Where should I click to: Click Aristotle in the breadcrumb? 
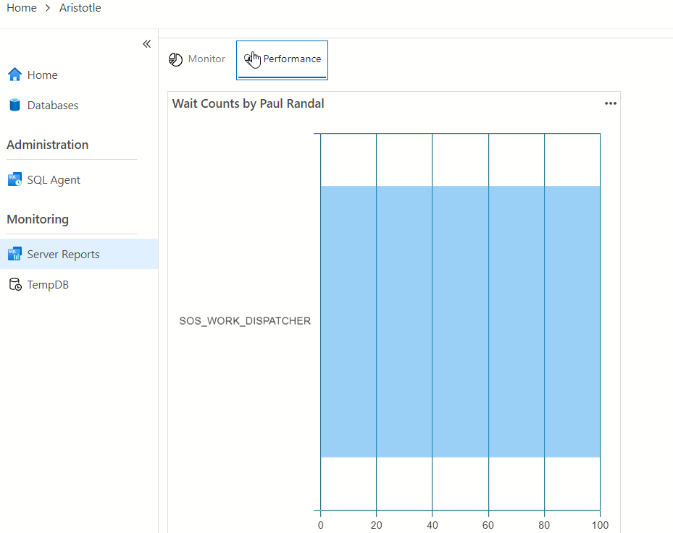(x=80, y=8)
